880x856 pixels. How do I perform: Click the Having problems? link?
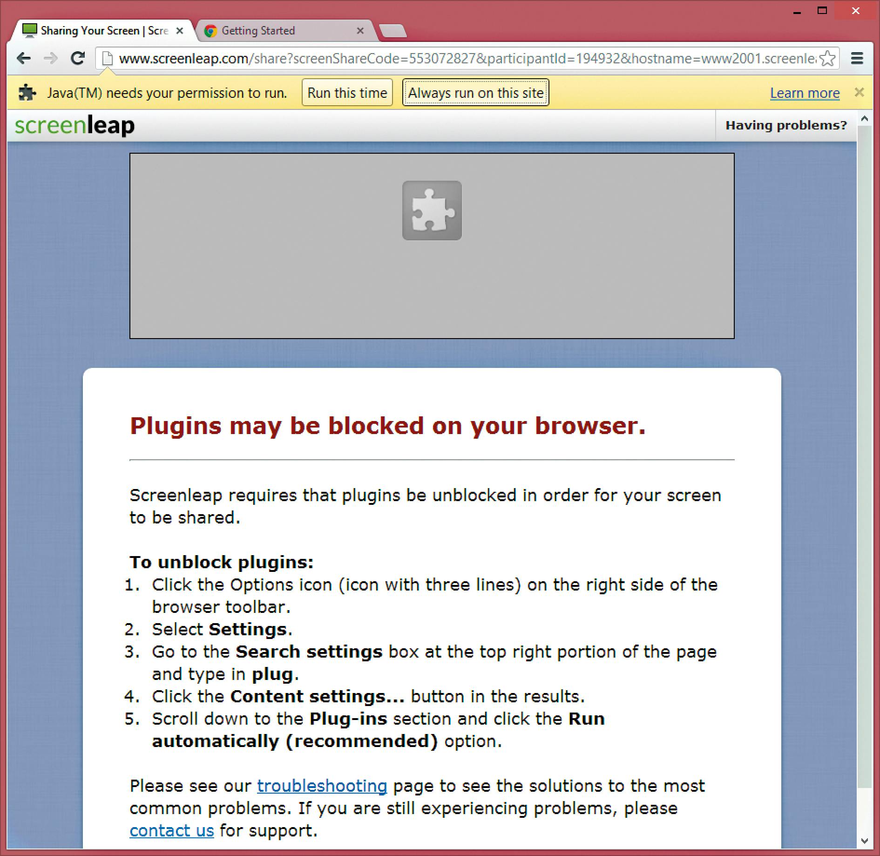coord(786,125)
